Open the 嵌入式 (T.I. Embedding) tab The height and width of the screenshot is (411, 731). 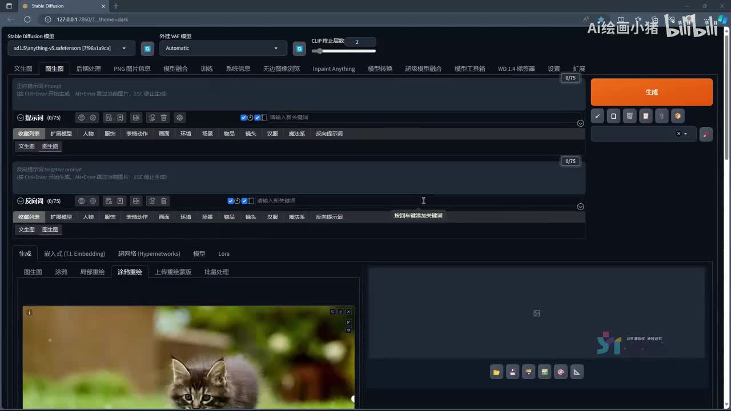pos(75,253)
